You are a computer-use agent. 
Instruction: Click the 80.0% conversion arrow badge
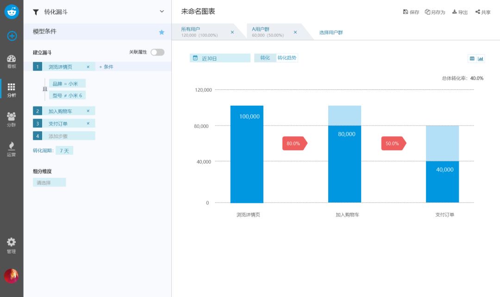[294, 143]
